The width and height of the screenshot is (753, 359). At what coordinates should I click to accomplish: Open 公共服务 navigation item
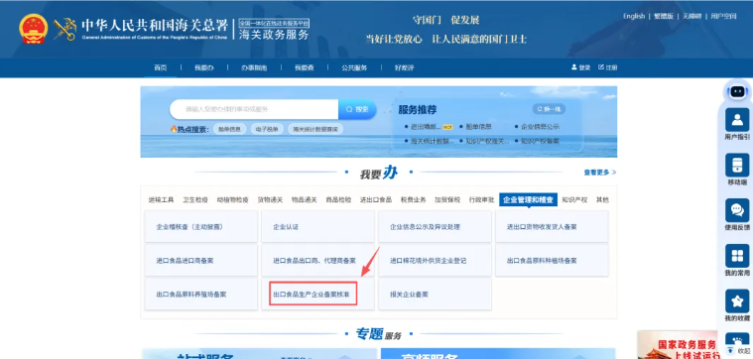(x=354, y=67)
